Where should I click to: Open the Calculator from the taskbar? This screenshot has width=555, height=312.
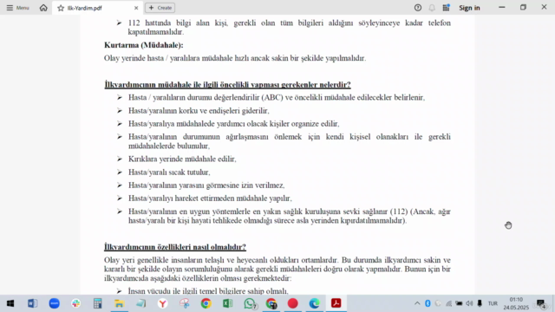pyautogui.click(x=97, y=303)
